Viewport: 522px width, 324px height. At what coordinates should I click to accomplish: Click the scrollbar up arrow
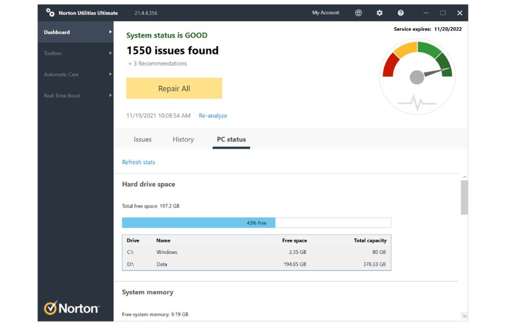pyautogui.click(x=465, y=177)
